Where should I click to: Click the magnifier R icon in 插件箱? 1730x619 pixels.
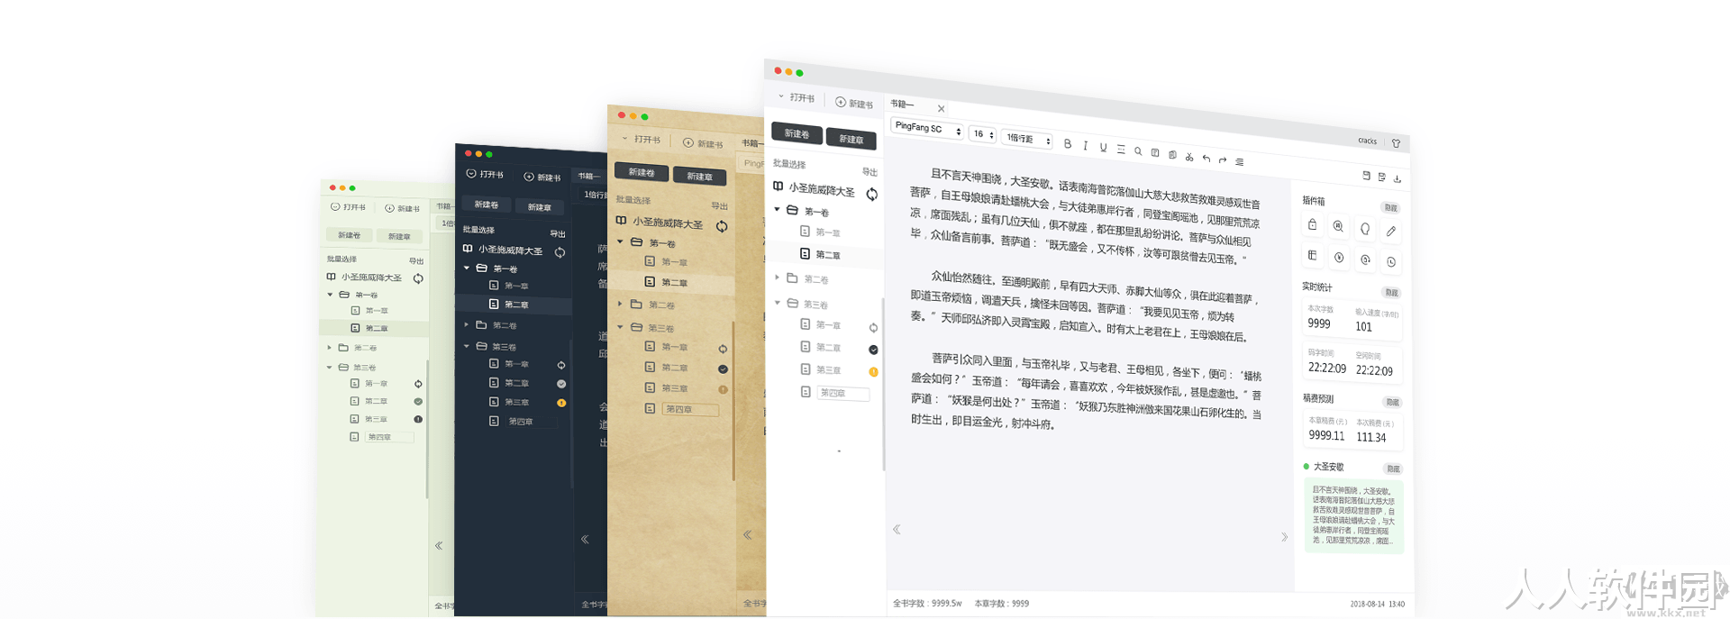1338,227
